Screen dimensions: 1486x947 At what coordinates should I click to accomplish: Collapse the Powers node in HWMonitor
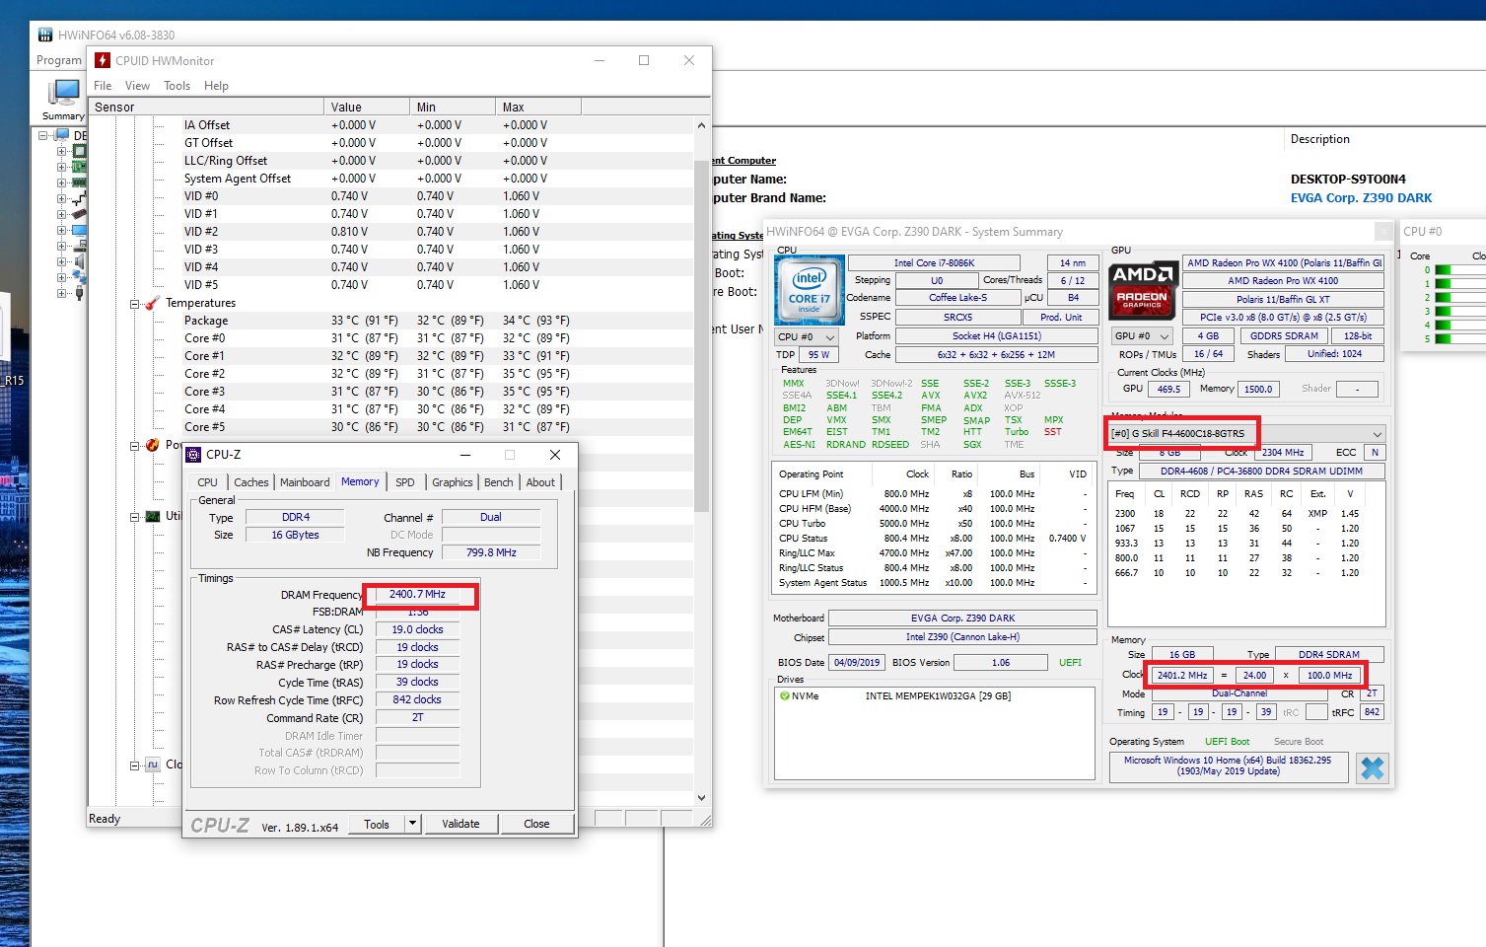coord(135,446)
